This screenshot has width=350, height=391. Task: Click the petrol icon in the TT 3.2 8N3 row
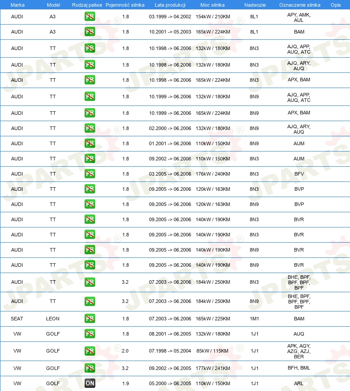[90, 282]
